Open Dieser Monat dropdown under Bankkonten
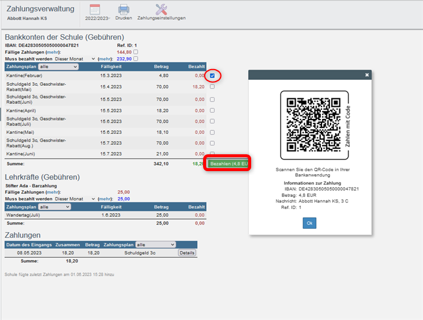This screenshot has height=320, width=423. (75, 59)
